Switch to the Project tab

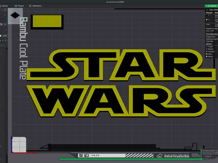tap(19, 6)
